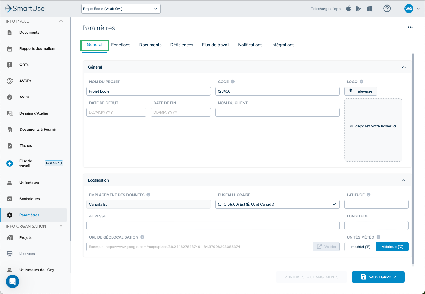Open the Fuseau Horaire timezone dropdown
The width and height of the screenshot is (425, 294).
[277, 204]
